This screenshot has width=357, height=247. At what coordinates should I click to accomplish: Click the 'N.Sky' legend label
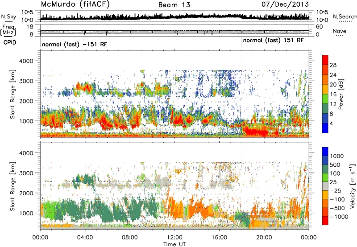[8, 16]
